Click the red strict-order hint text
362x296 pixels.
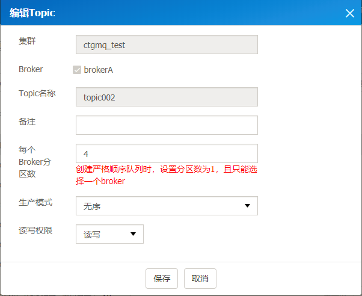point(167,175)
